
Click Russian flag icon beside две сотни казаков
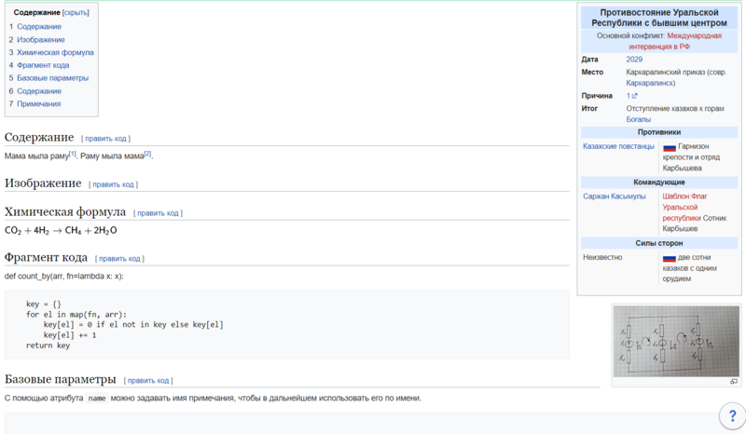click(669, 257)
